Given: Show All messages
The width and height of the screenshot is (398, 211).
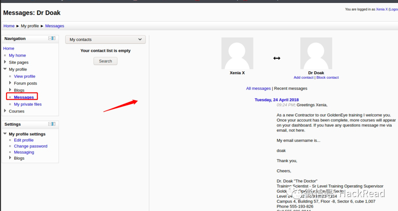Looking at the screenshot, I should [258, 88].
